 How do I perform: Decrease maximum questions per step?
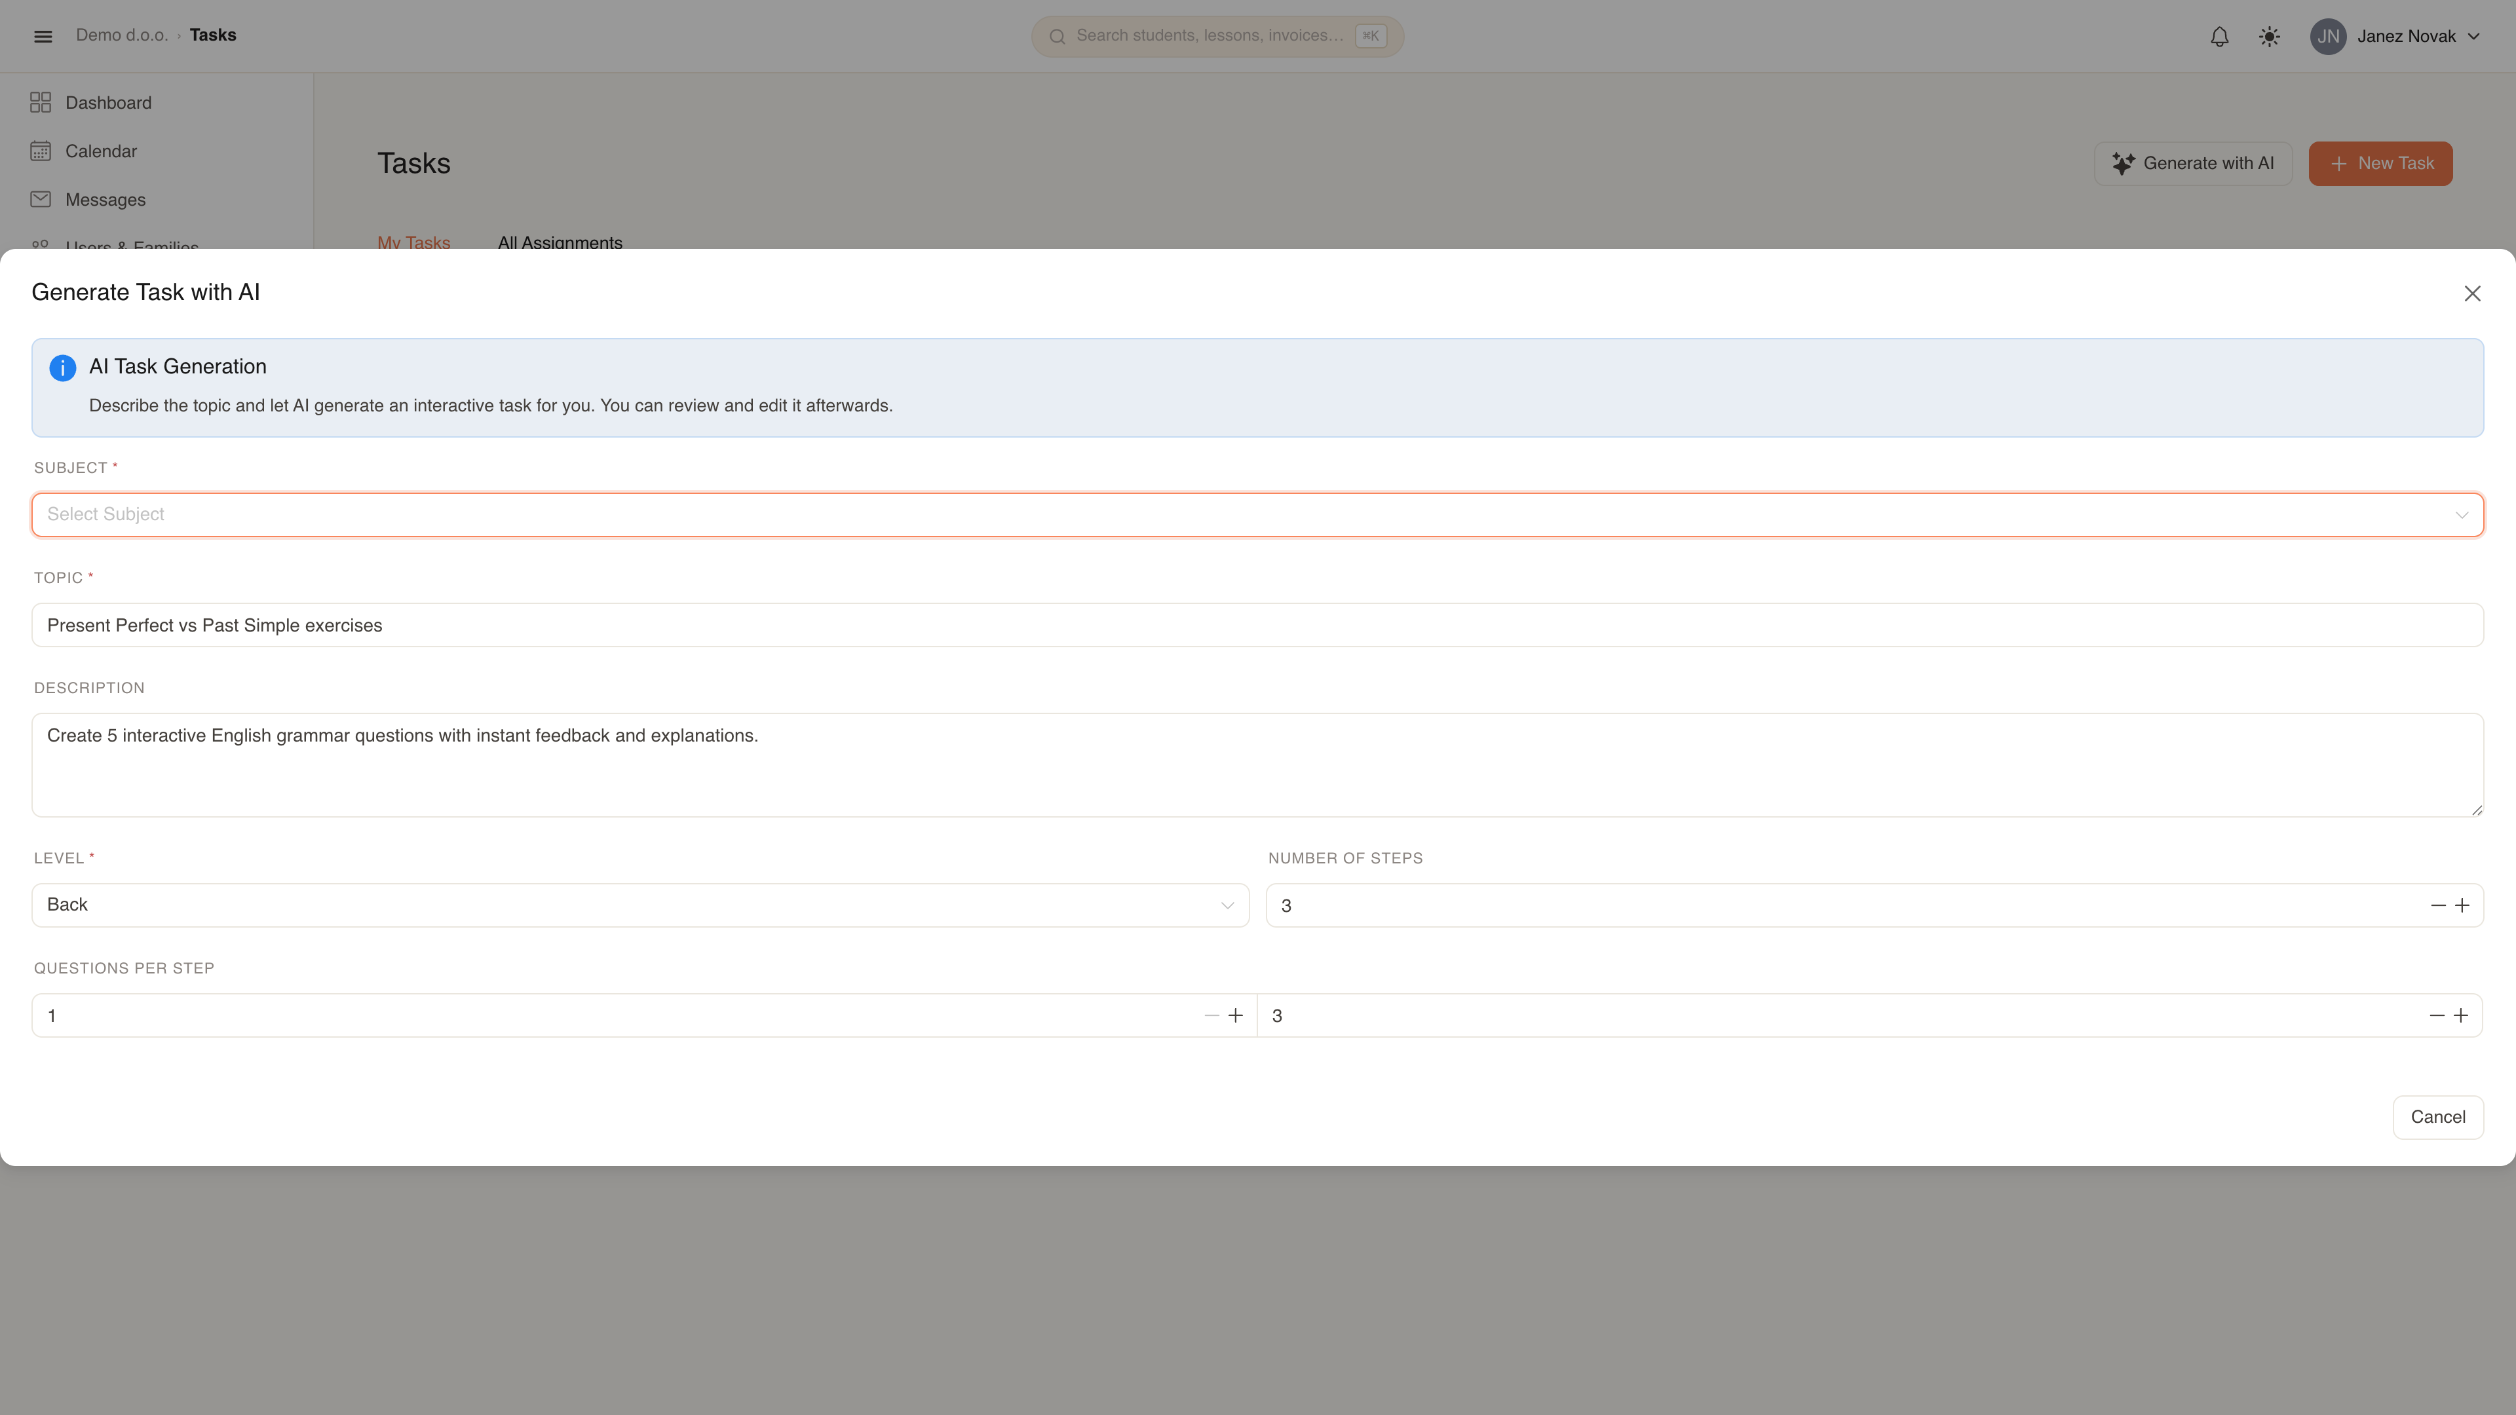click(x=2437, y=1015)
